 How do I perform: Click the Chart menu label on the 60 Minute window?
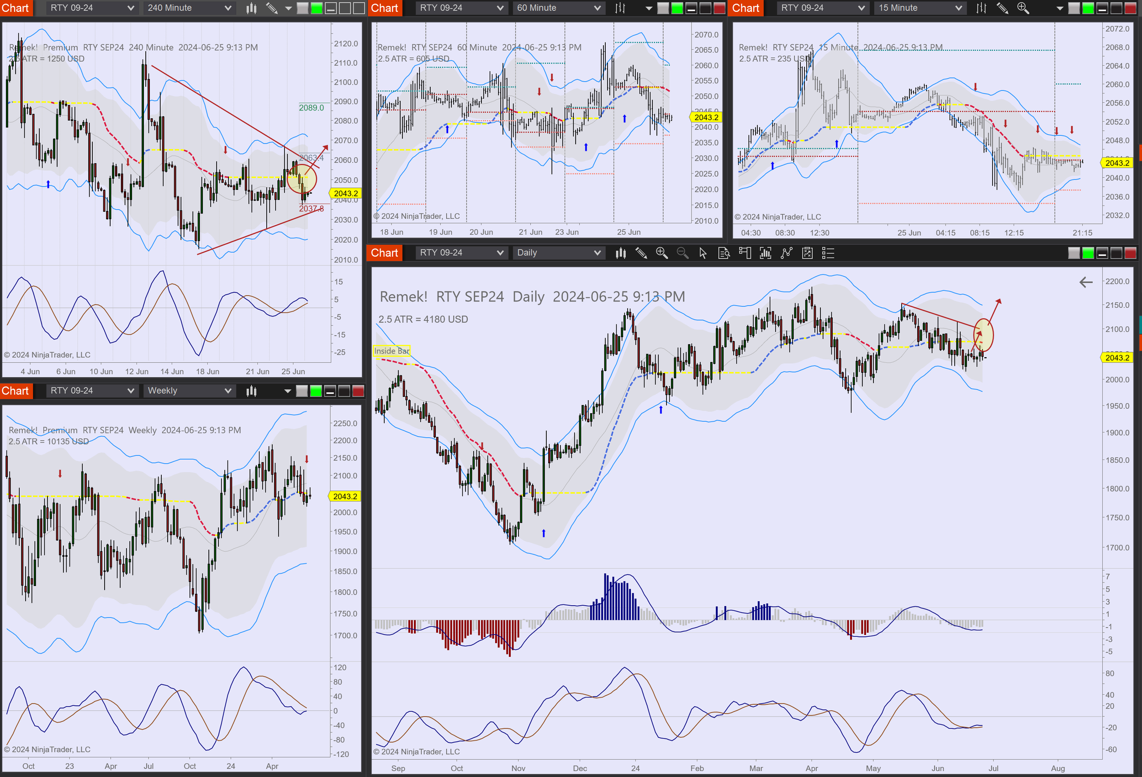(x=384, y=8)
